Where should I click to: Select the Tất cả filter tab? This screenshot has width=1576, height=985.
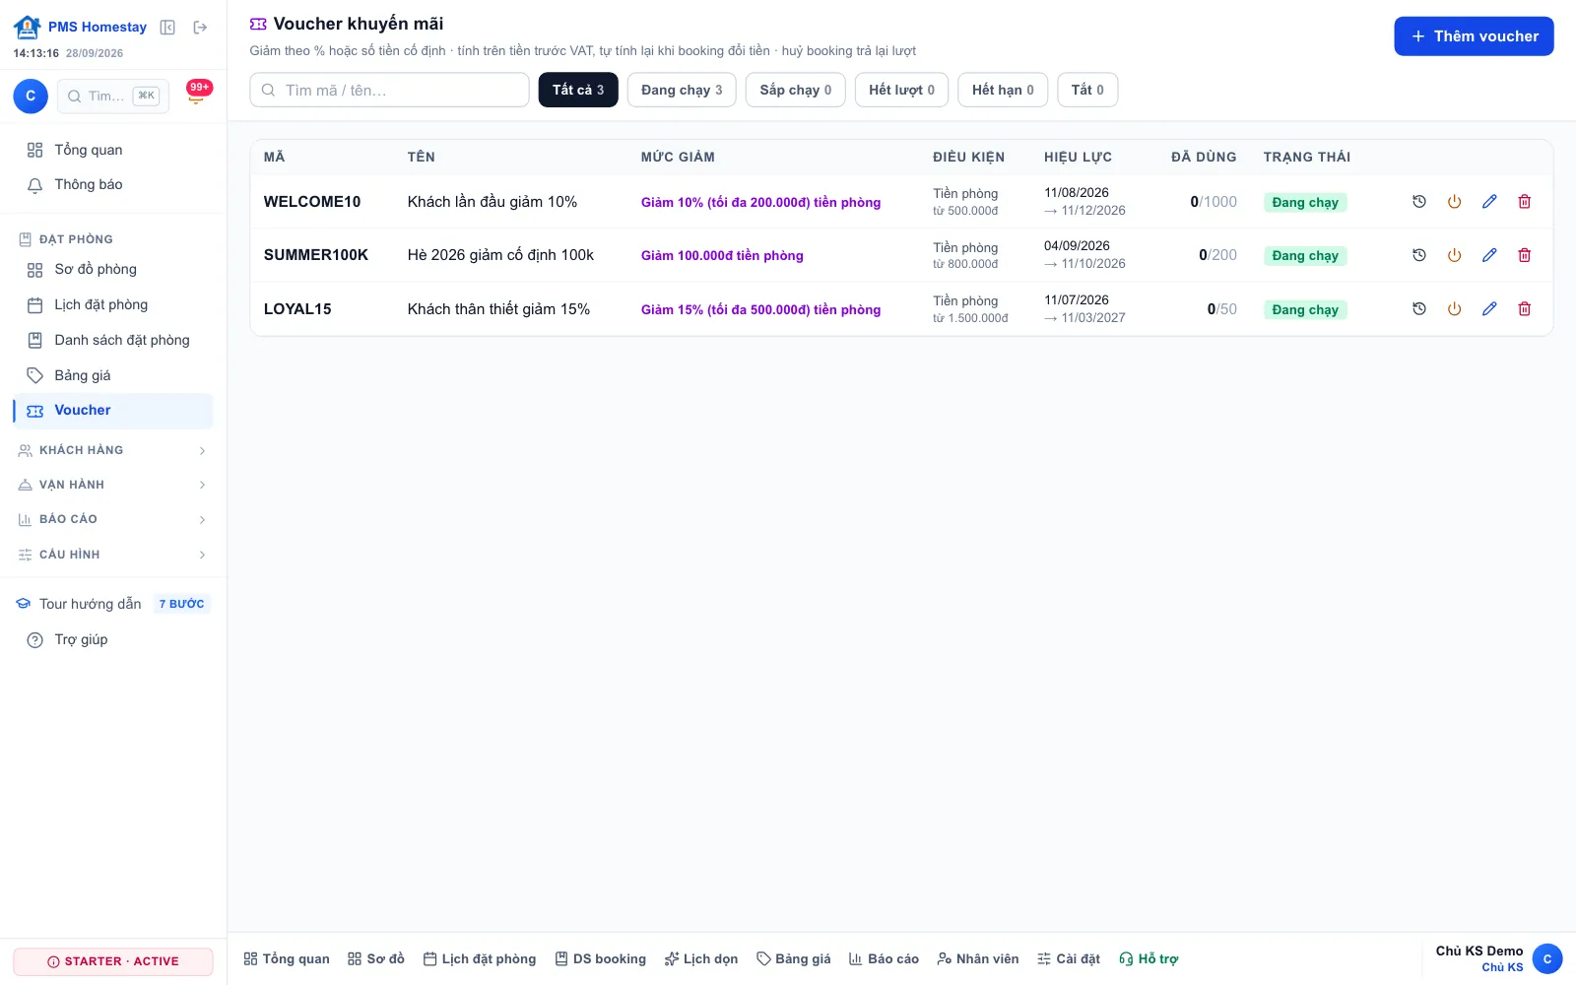[578, 90]
